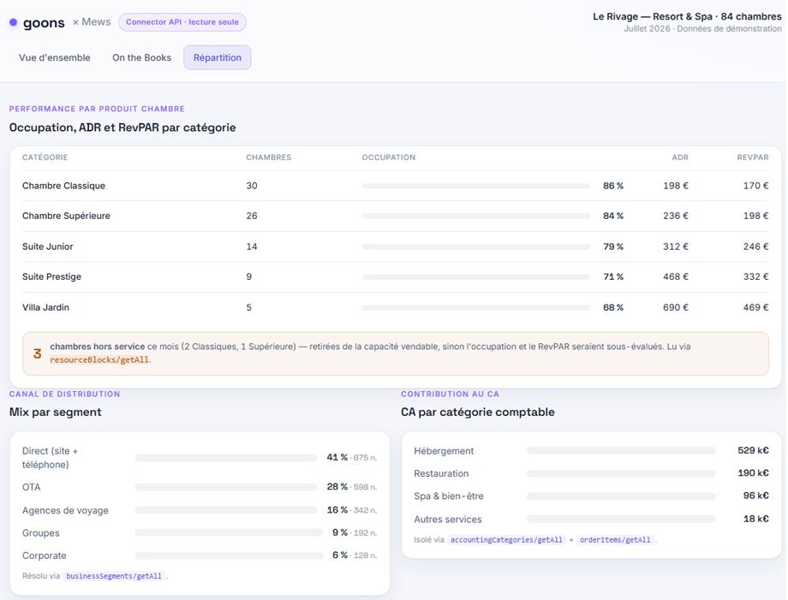Select the Villa Jardin category row
788x600 pixels.
[x=396, y=307]
